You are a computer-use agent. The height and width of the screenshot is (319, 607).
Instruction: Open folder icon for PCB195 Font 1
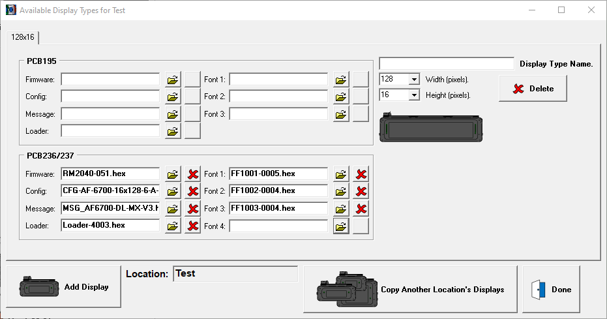tap(342, 80)
